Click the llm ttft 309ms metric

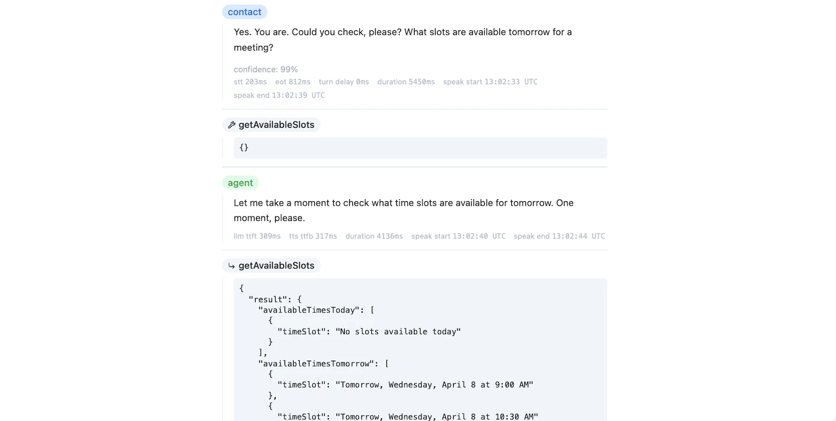point(257,237)
